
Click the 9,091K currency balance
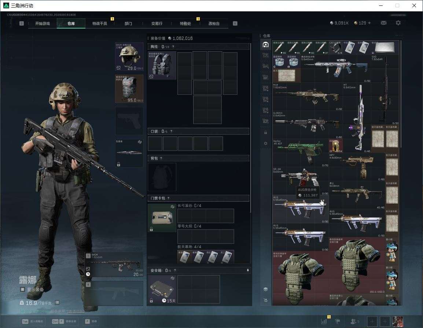[339, 23]
